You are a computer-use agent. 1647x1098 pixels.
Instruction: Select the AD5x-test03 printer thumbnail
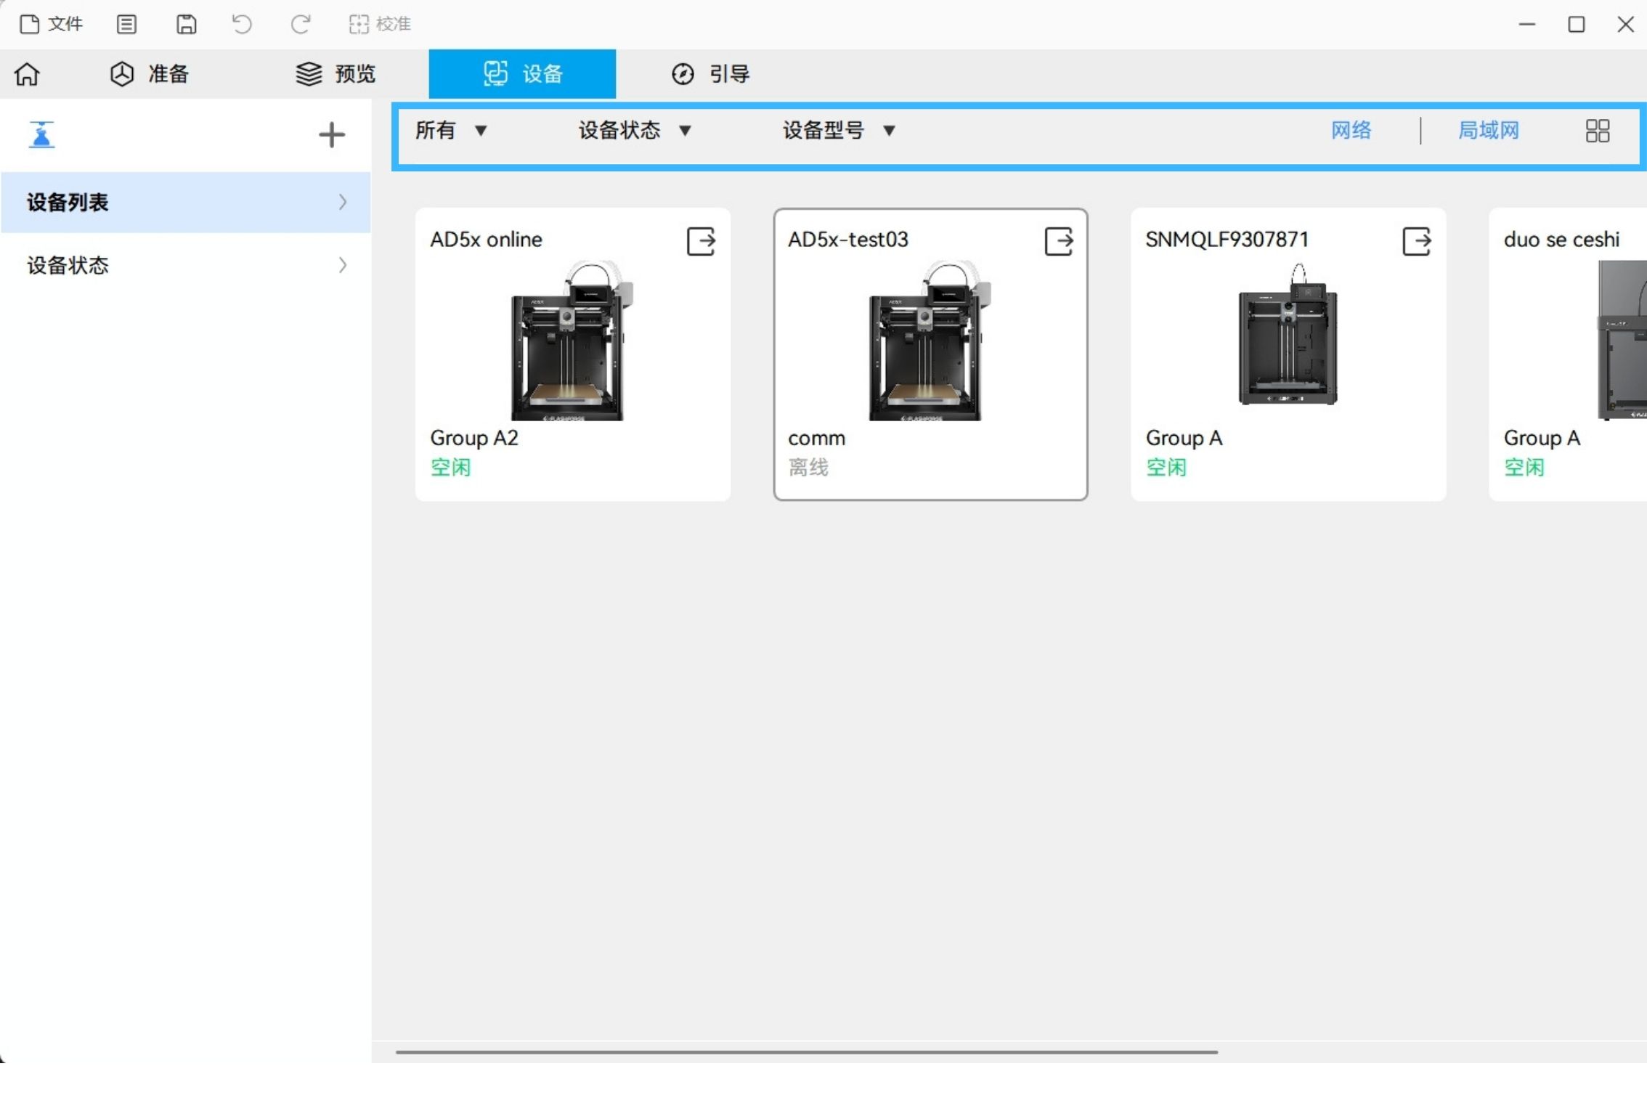(x=930, y=341)
